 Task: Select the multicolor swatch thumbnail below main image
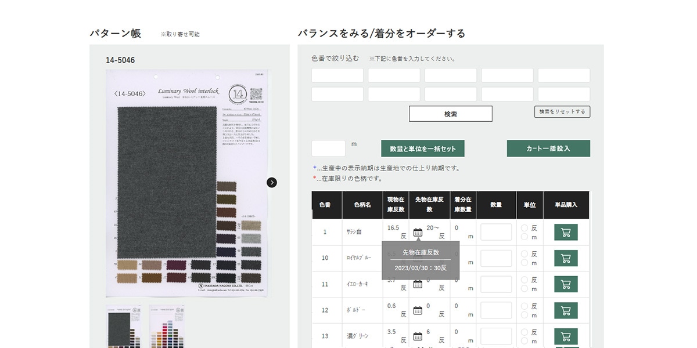[x=167, y=327]
